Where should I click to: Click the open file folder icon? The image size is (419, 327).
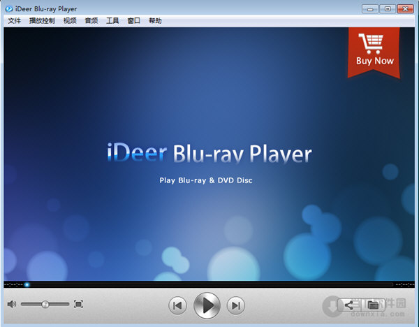coord(373,305)
